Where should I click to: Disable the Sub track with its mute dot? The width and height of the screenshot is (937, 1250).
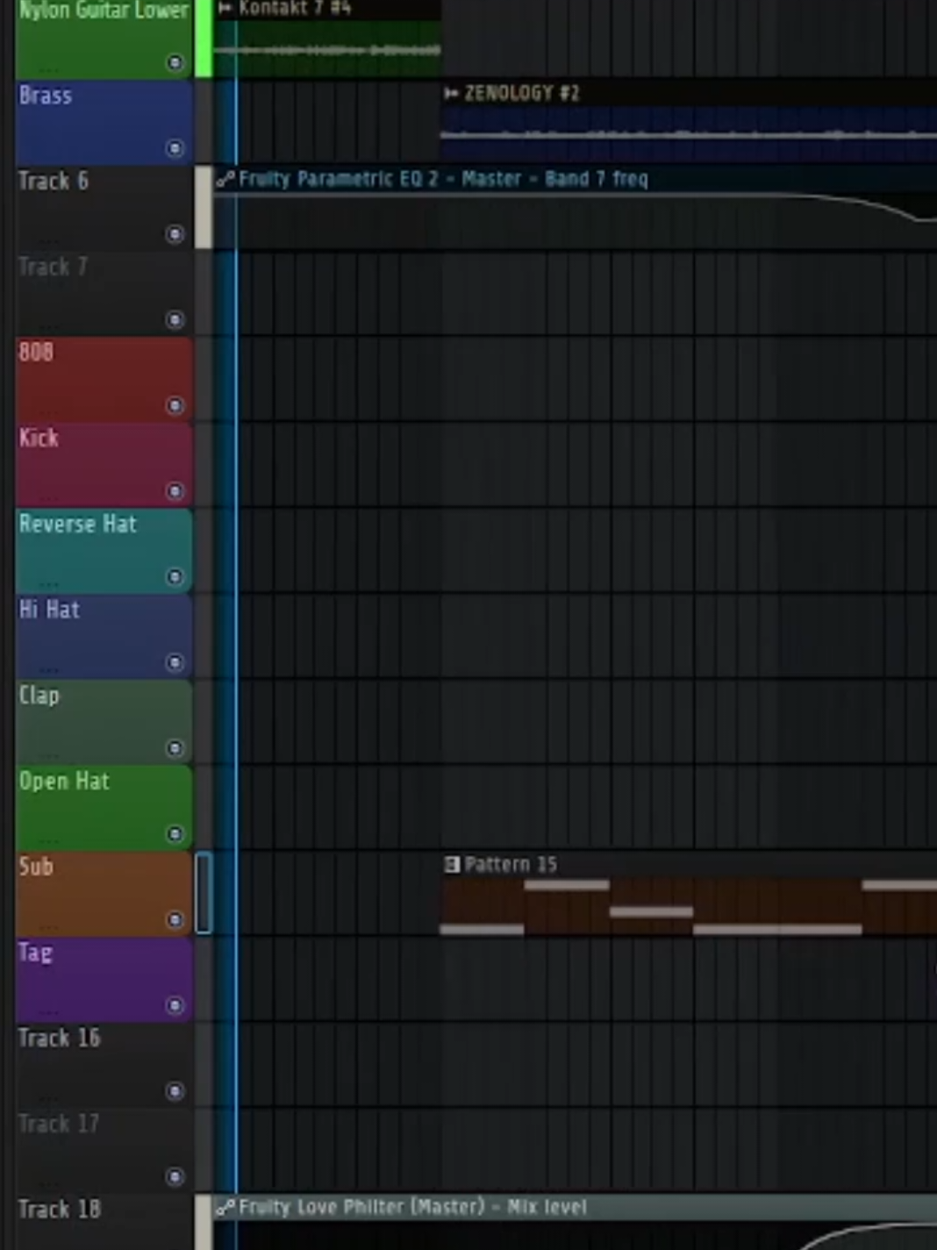coord(175,919)
